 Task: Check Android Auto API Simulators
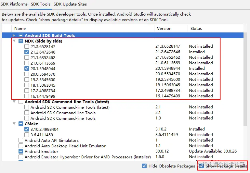click(x=21, y=140)
